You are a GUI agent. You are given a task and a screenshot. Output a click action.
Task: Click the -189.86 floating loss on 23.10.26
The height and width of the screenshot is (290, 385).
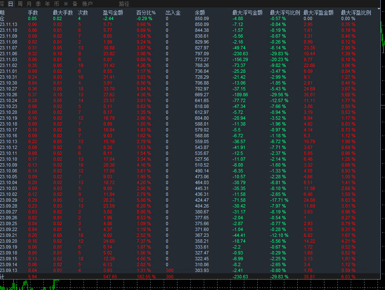click(x=240, y=95)
